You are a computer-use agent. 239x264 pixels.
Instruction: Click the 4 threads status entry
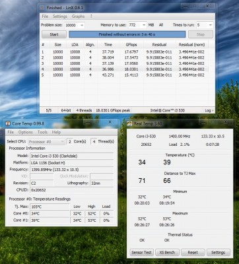[84, 110]
